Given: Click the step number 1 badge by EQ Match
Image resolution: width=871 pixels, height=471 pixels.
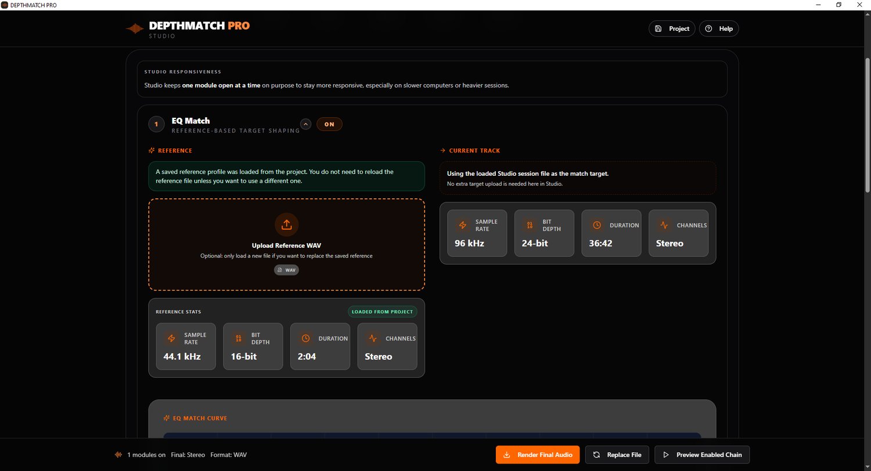Looking at the screenshot, I should click(156, 124).
